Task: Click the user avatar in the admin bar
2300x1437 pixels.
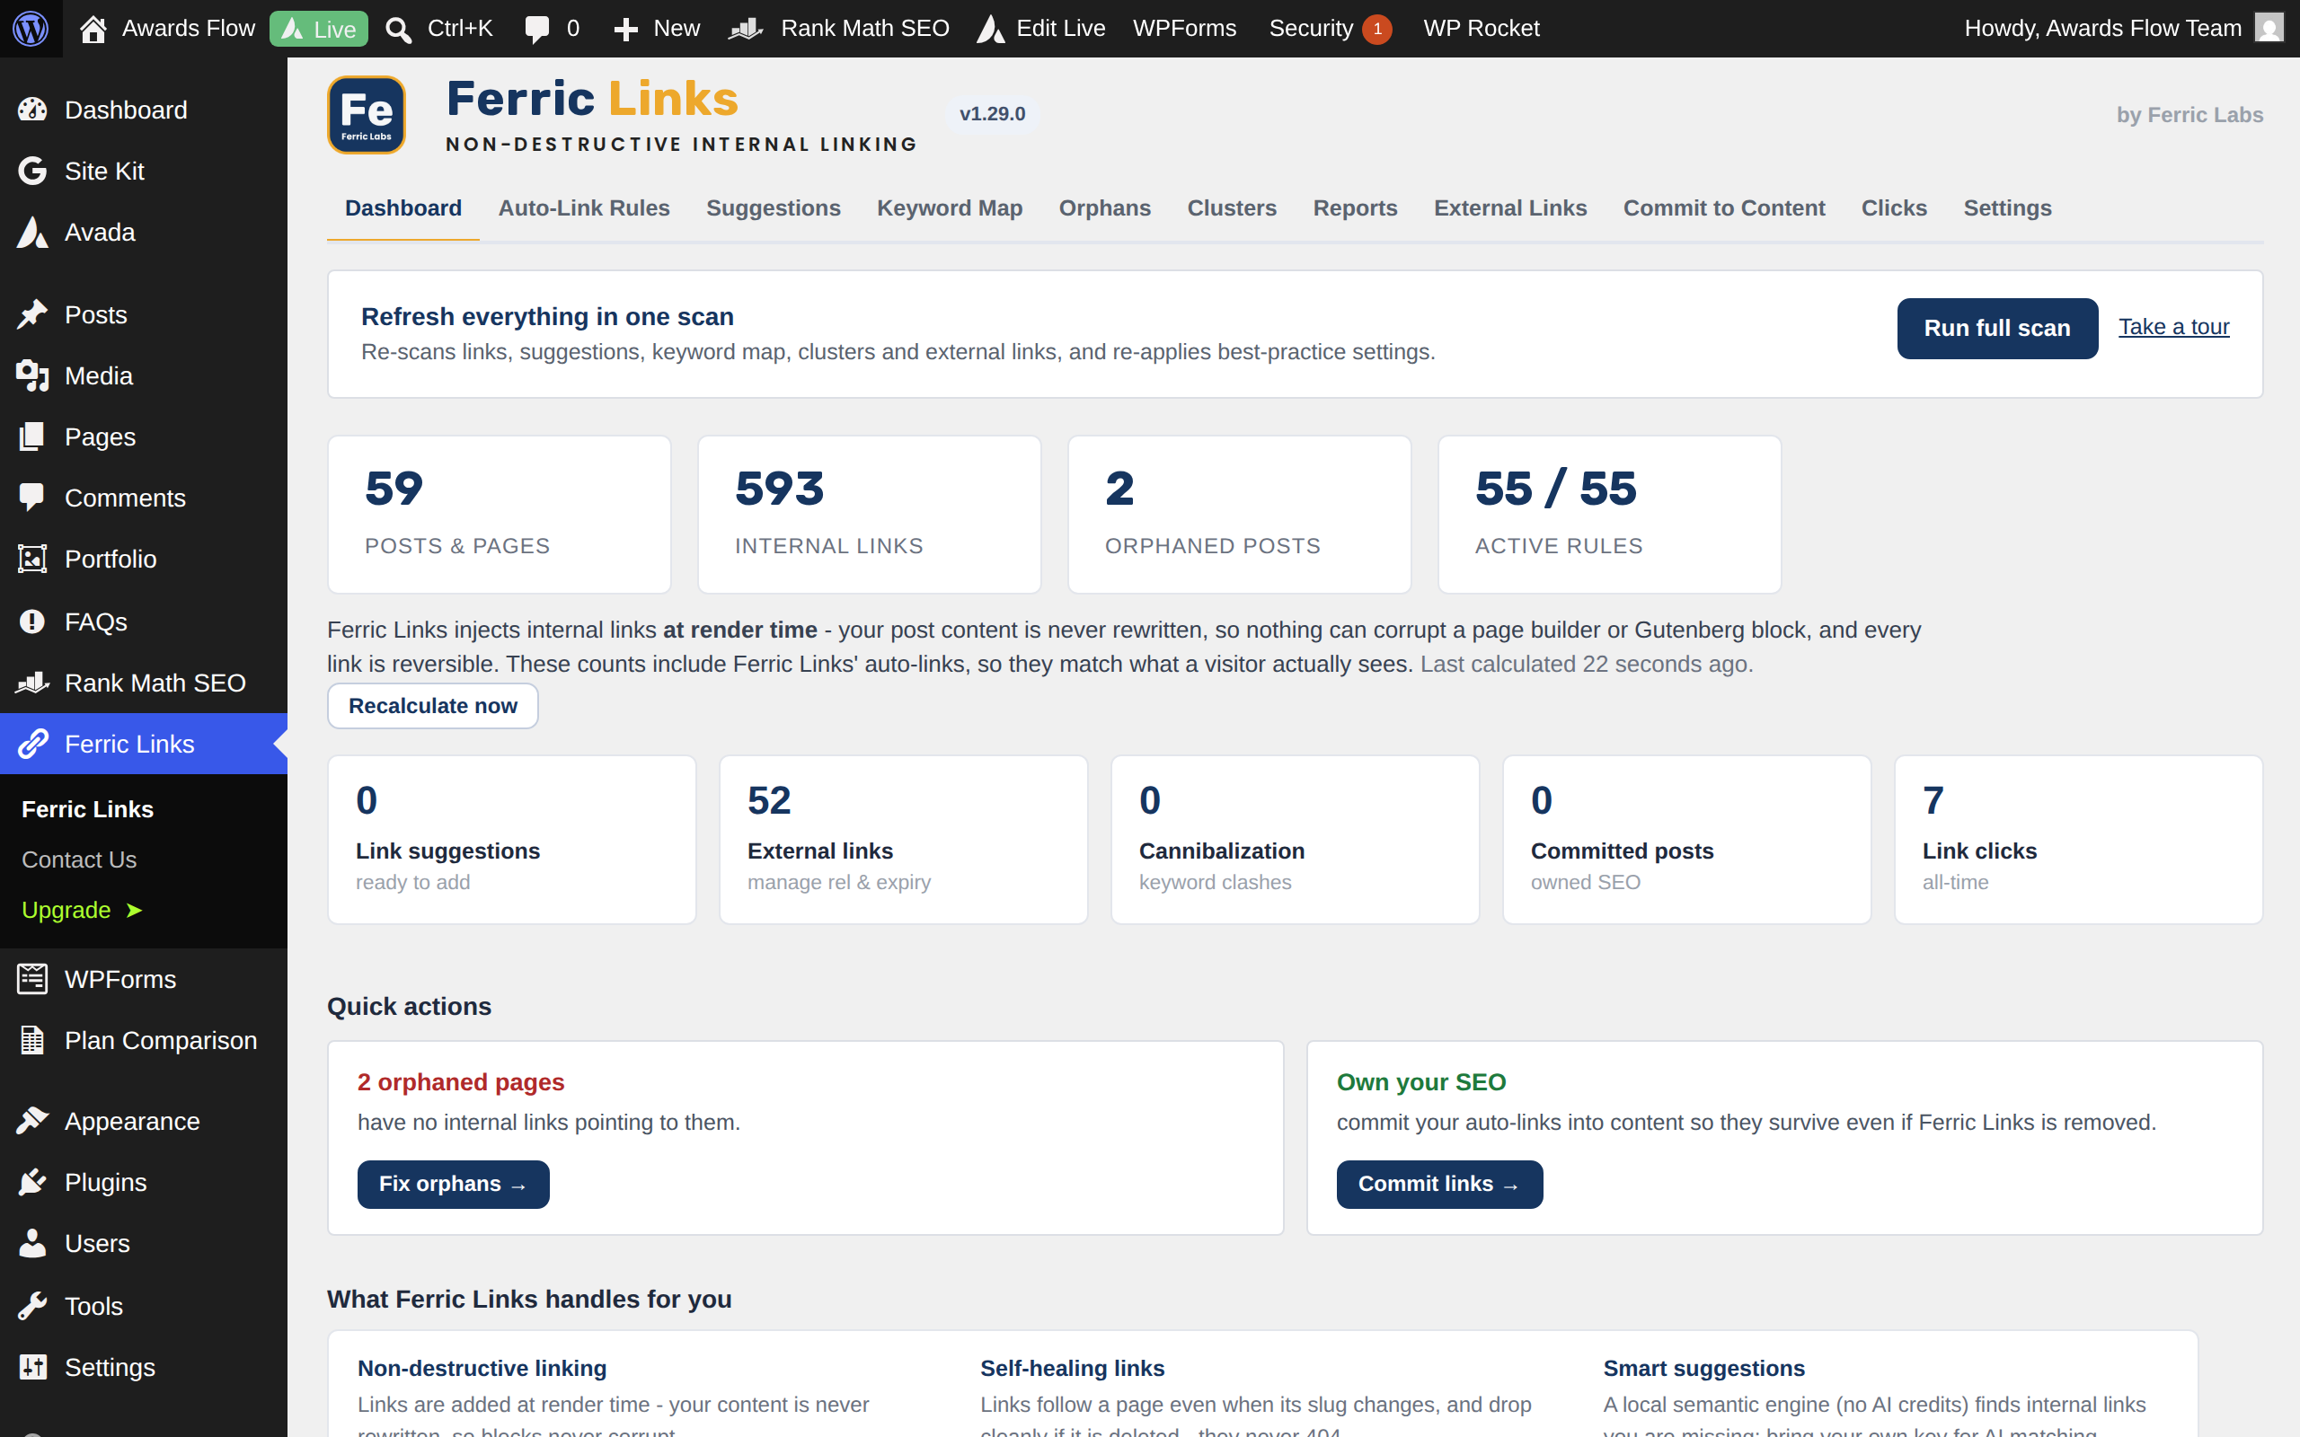Action: [2269, 29]
